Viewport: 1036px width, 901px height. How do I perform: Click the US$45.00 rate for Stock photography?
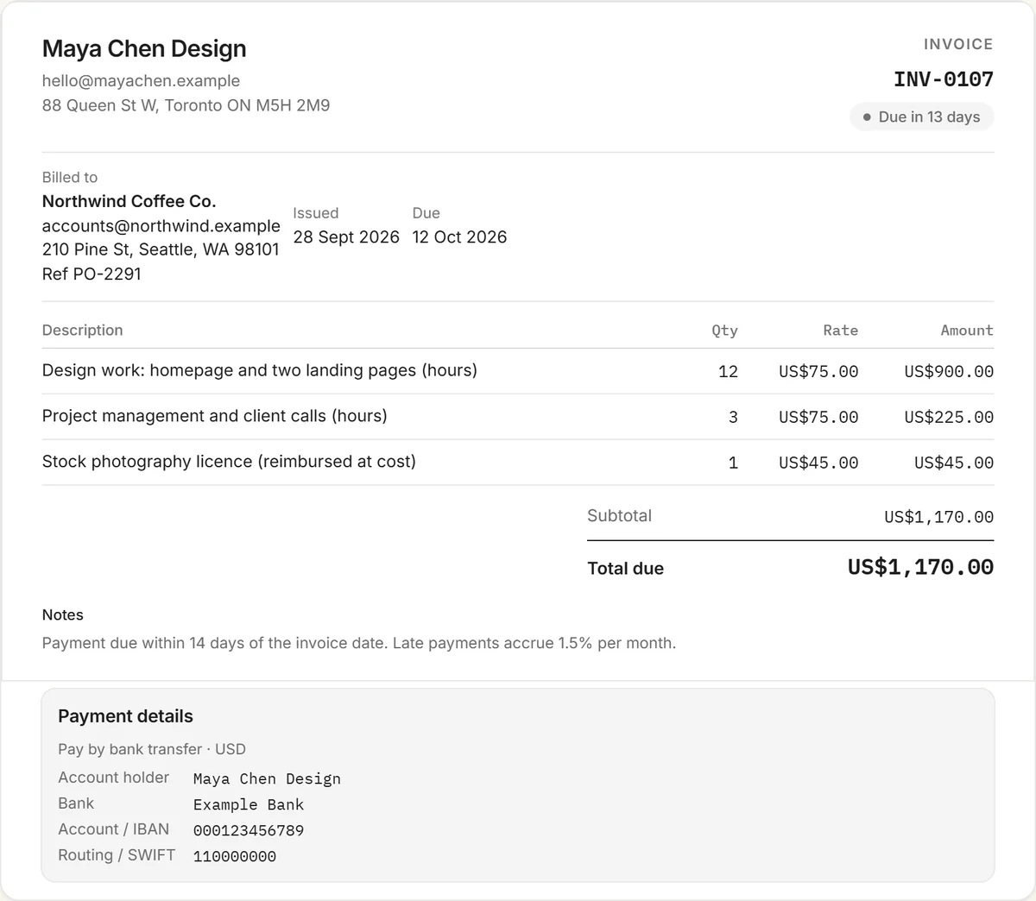pyautogui.click(x=818, y=463)
